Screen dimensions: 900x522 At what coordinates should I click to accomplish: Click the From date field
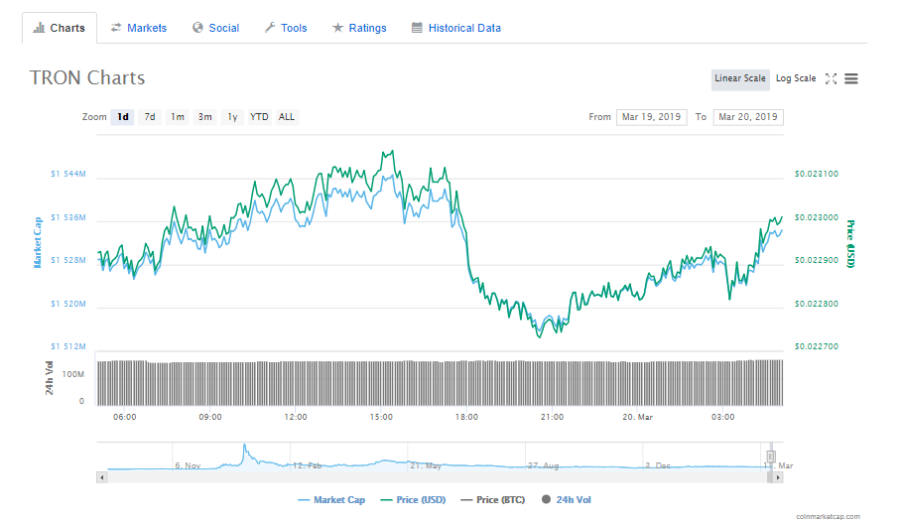(652, 117)
